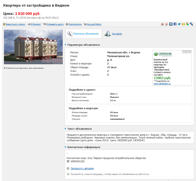Viewport: 196px width, 181px height.
Task: Click the build year value '2011 г.'
Action: (x=114, y=94)
